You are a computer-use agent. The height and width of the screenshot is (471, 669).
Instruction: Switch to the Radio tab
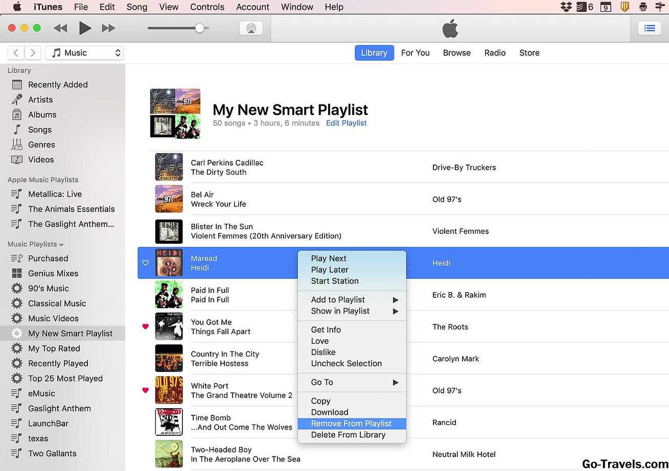495,53
